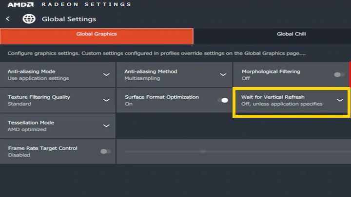
Task: Disable Surface Format Optimization toggle
Action: (x=223, y=100)
